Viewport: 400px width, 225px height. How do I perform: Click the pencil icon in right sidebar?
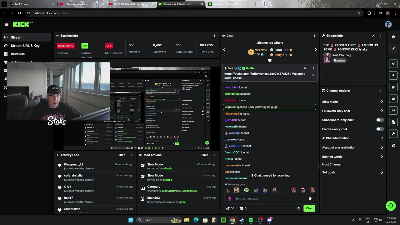pyautogui.click(x=393, y=49)
